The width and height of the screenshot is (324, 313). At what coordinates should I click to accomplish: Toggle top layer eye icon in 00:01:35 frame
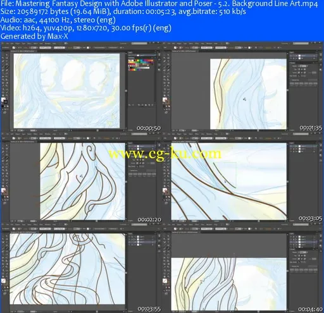(x=291, y=56)
